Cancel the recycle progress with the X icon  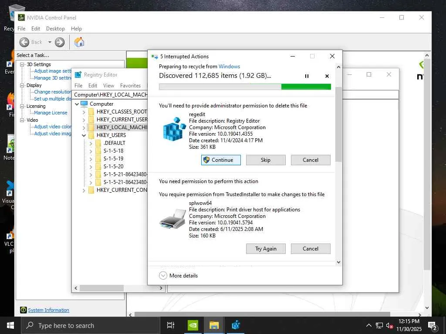point(327,76)
